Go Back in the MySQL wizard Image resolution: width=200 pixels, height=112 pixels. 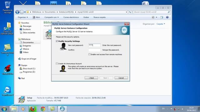tap(91, 78)
